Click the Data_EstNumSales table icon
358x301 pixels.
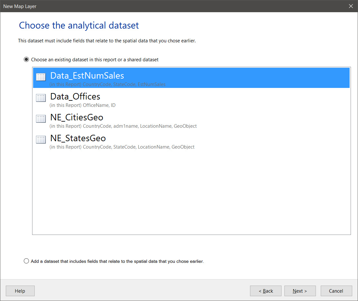tap(41, 77)
